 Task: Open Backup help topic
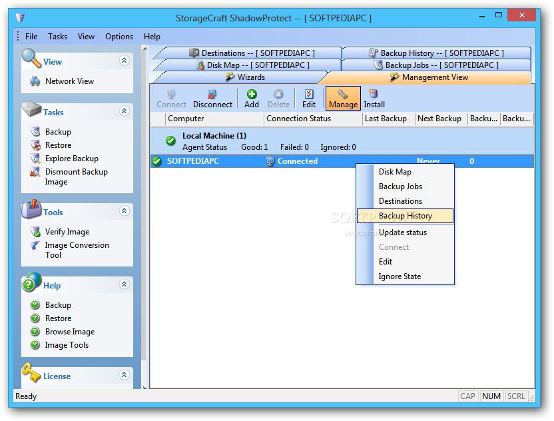click(x=58, y=305)
